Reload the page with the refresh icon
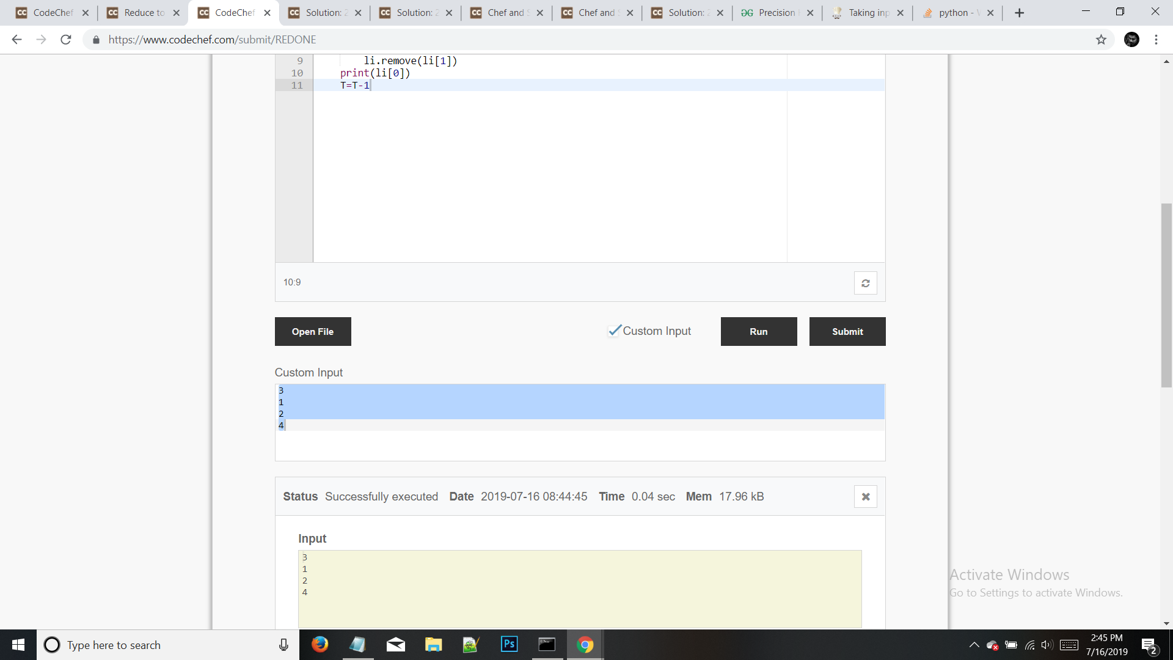Viewport: 1173px width, 660px height. click(66, 40)
